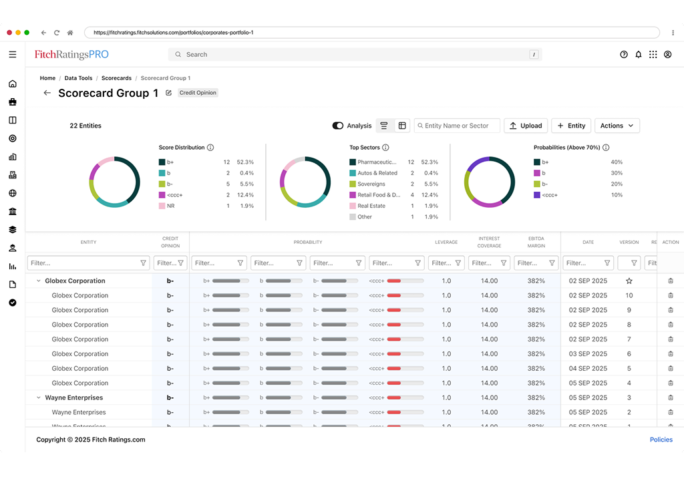
Task: Toggle the Analysis switch
Action: [x=338, y=126]
